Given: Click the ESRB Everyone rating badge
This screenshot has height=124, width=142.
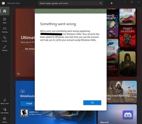Looking at the screenshot, I should pos(24,113).
